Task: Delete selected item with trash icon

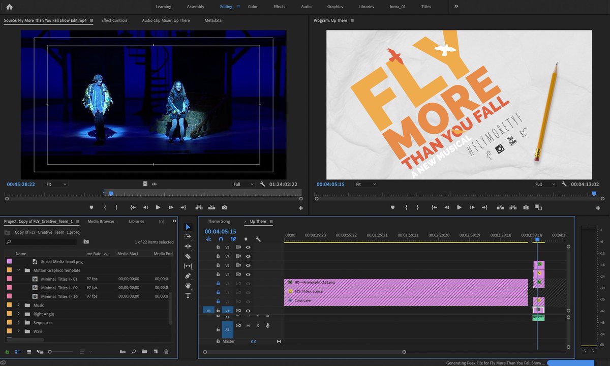Action: [166, 352]
